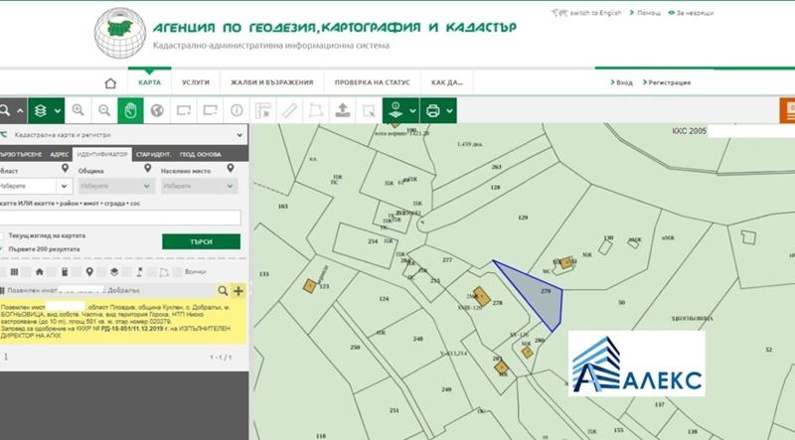
Task: Click the 'Регистрация' link
Action: [x=668, y=83]
